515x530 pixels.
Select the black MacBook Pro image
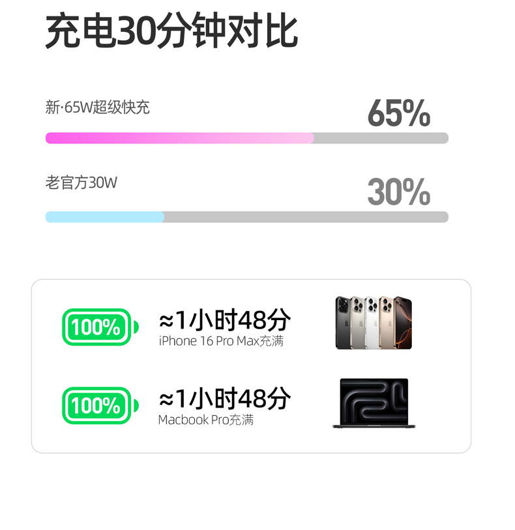click(374, 404)
